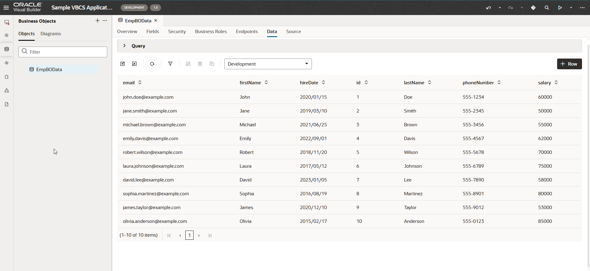The height and width of the screenshot is (271, 590).
Task: Open Web Applications sidebar icon
Action: point(7,22)
